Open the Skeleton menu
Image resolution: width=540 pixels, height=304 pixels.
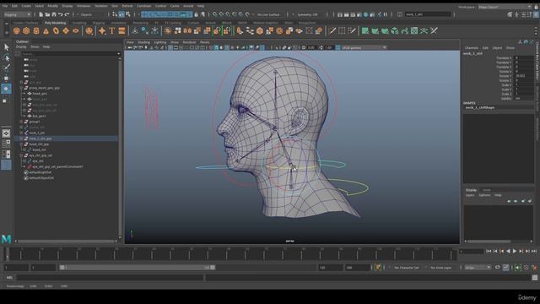click(x=101, y=6)
